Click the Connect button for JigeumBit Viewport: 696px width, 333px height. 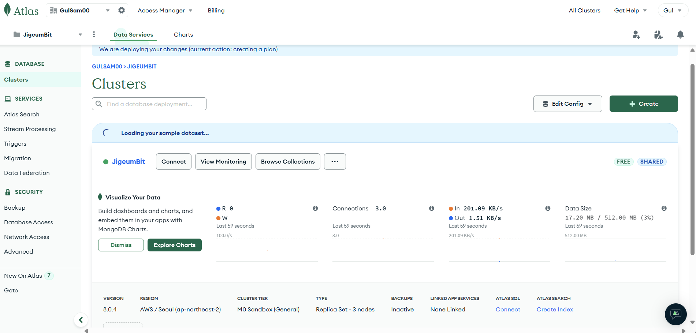click(174, 161)
